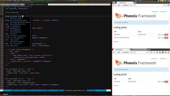Viewport: 170px width, 96px height.
Task: Open the Chrome menu in the lower browser
Action: coord(168,52)
